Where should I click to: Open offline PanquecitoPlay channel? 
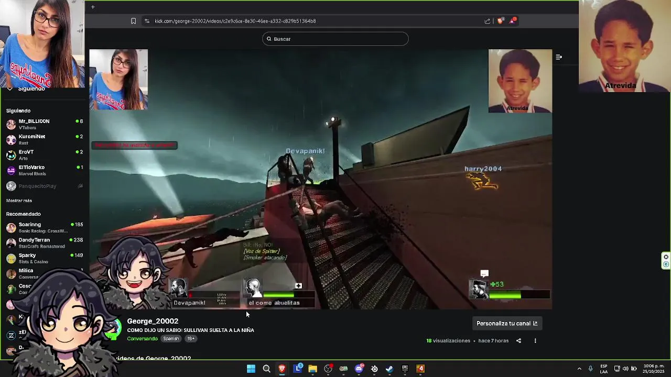click(45, 186)
